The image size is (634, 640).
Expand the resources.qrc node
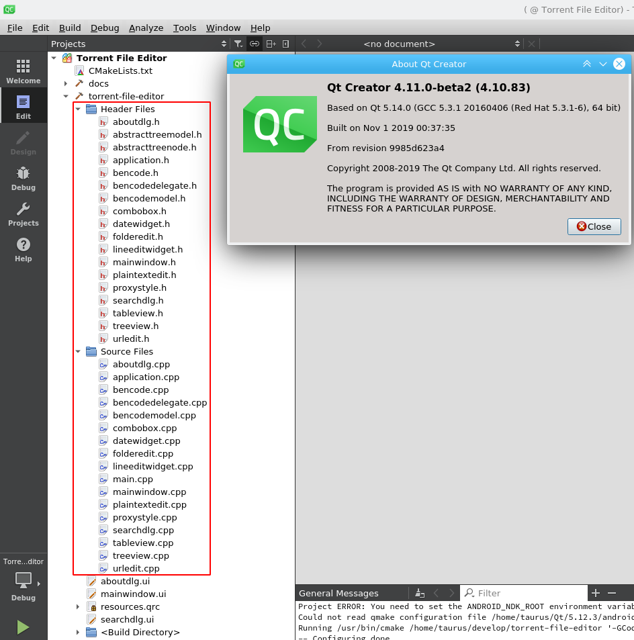pos(78,606)
